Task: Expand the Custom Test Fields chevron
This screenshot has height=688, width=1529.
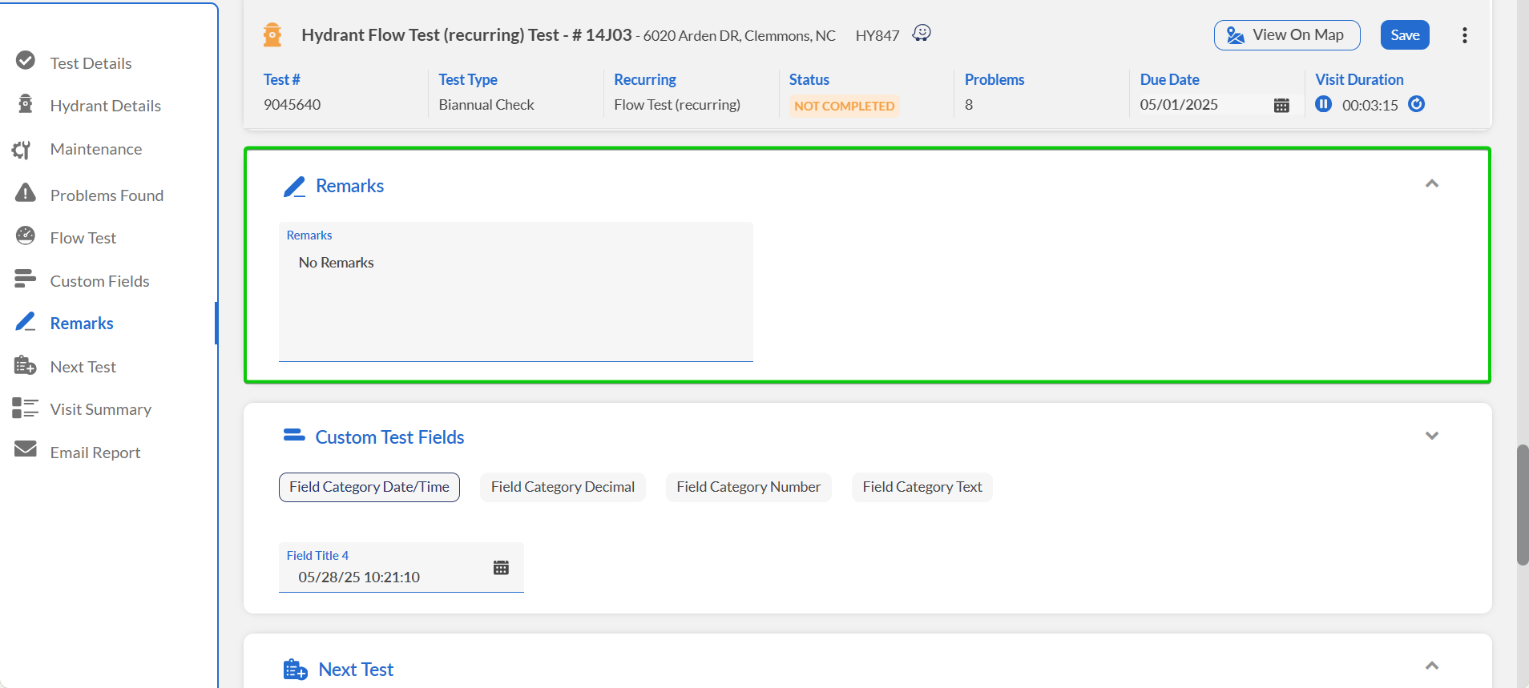Action: tap(1431, 436)
